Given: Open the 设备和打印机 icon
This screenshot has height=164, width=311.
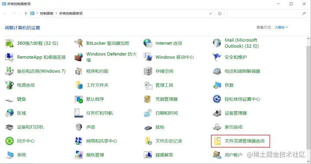Looking at the screenshot, I should (x=10, y=127).
